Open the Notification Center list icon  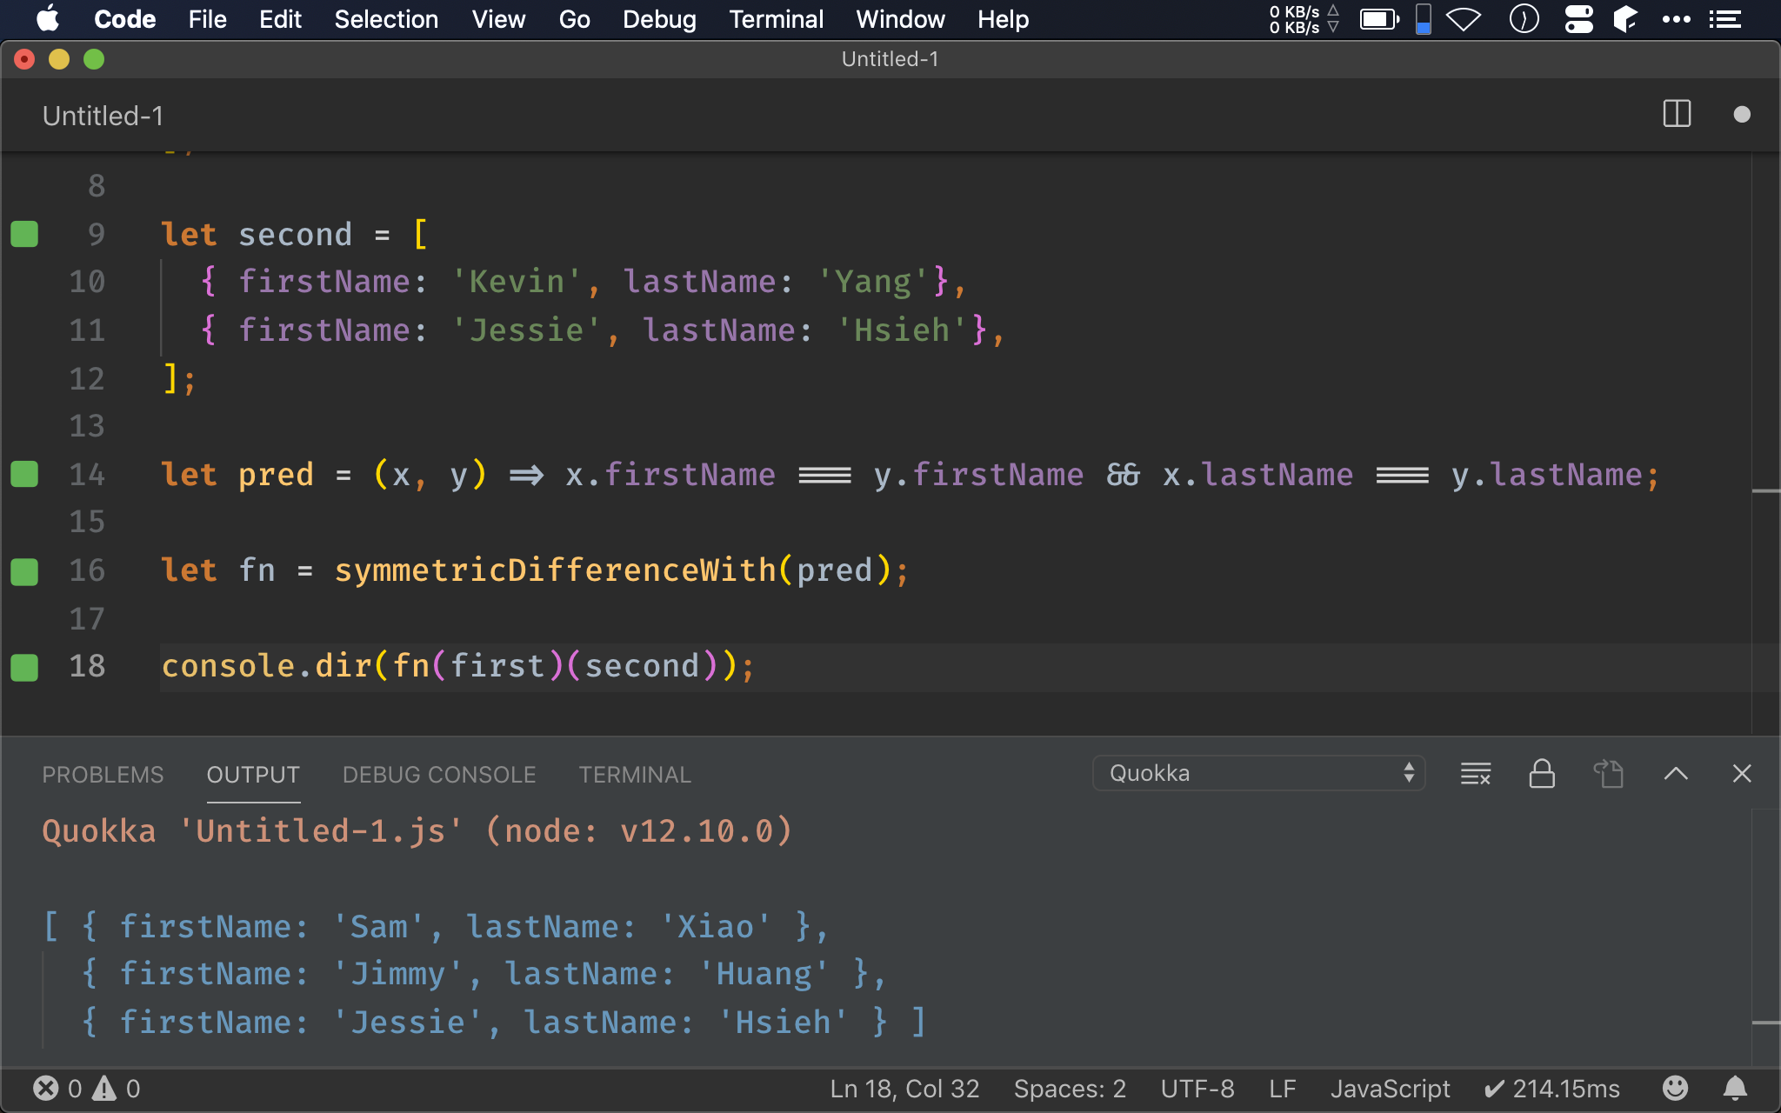pyautogui.click(x=1725, y=19)
